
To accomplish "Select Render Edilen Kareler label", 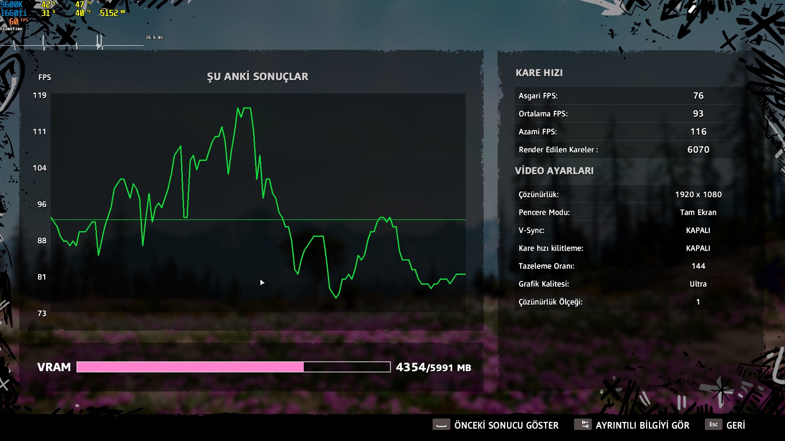I will (558, 150).
